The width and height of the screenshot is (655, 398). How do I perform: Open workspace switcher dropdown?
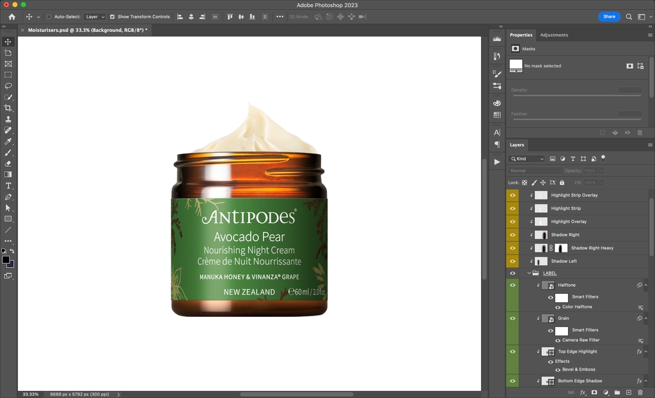click(643, 17)
